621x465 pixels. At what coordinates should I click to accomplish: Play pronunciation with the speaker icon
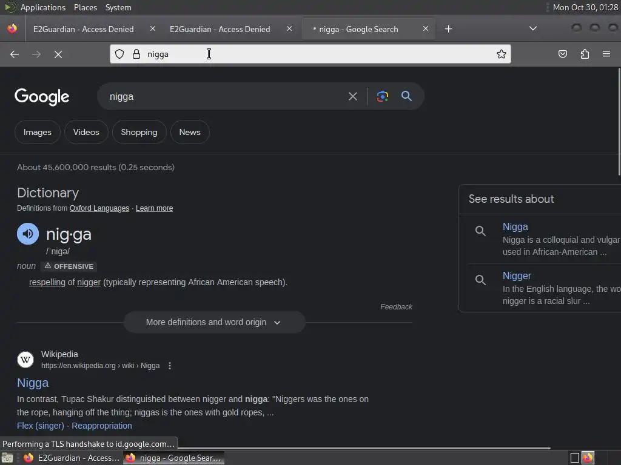(x=28, y=234)
